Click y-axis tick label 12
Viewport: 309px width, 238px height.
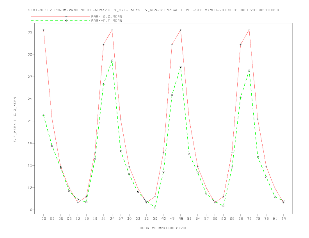(30, 187)
